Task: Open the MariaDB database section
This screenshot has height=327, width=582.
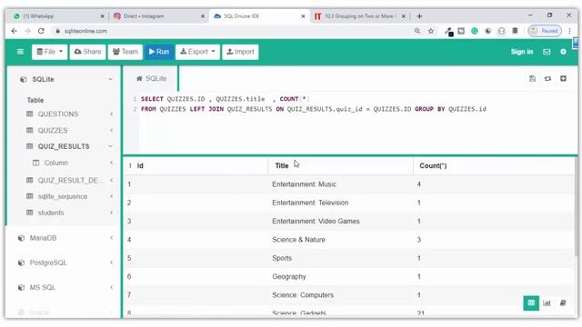Action: (43, 238)
